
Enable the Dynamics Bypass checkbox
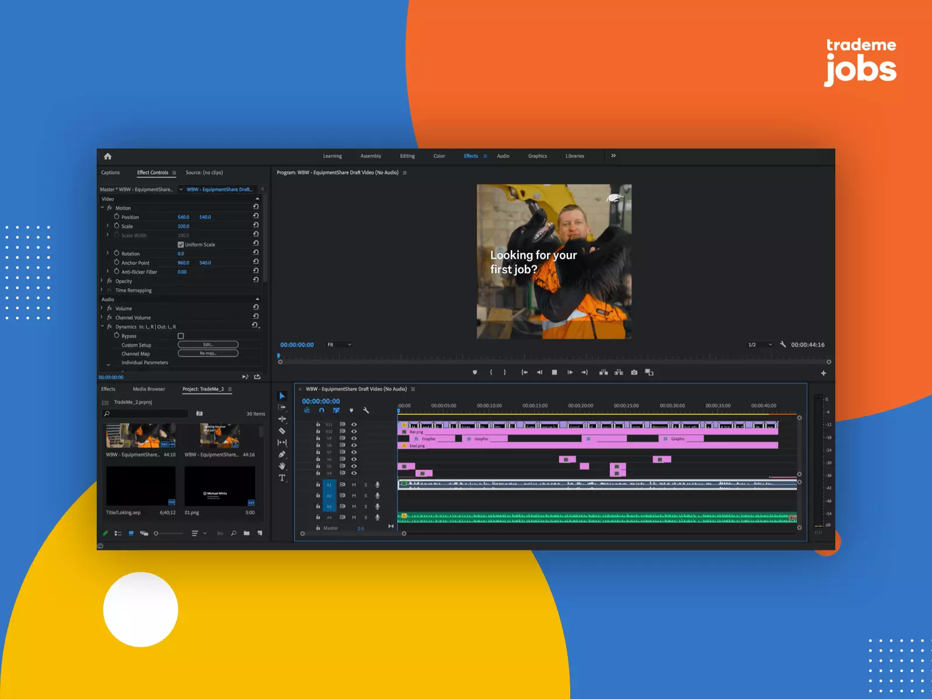coord(181,336)
